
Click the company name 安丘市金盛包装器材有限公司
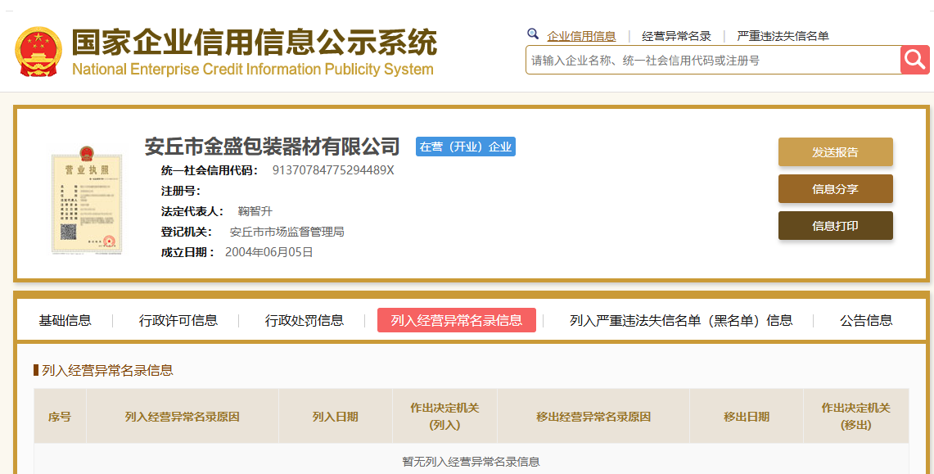click(x=273, y=146)
